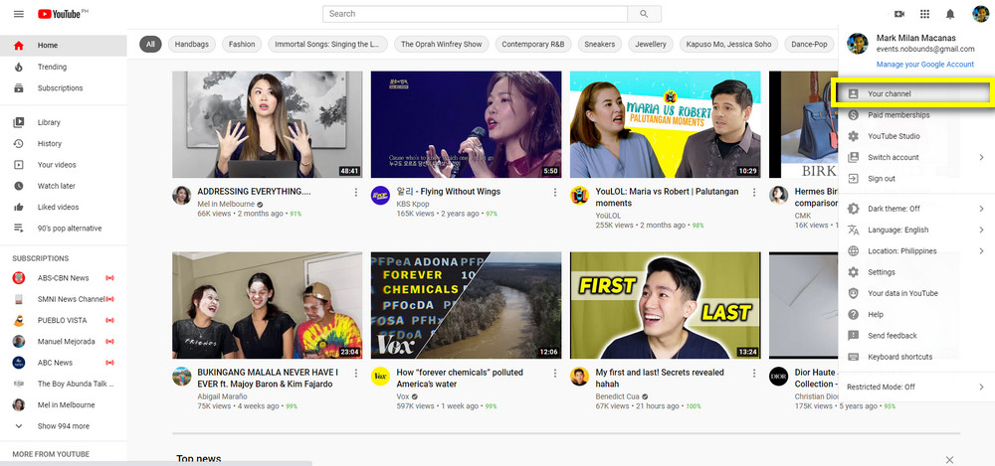995x466 pixels.
Task: Open Trending in sidebar
Action: pos(64,67)
